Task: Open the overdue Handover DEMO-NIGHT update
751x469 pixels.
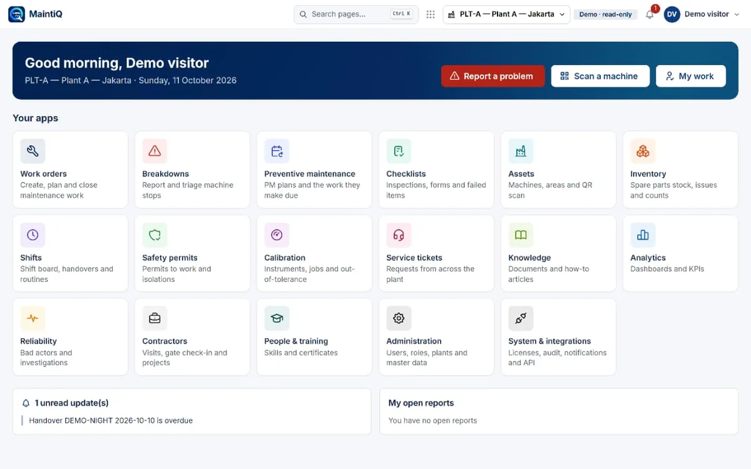Action: [x=111, y=421]
